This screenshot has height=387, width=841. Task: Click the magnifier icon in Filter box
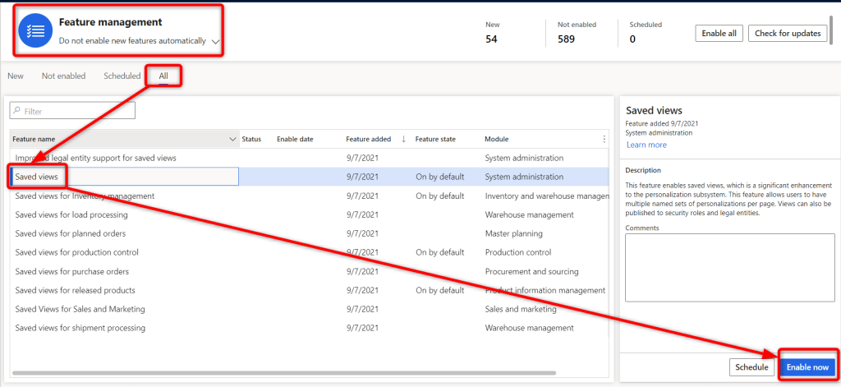coord(17,111)
